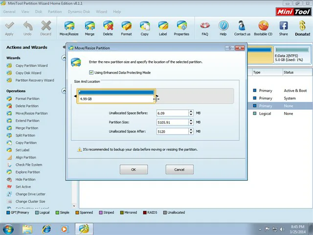Collapse the Operations section in sidebar
The width and height of the screenshot is (313, 235).
pos(64,91)
